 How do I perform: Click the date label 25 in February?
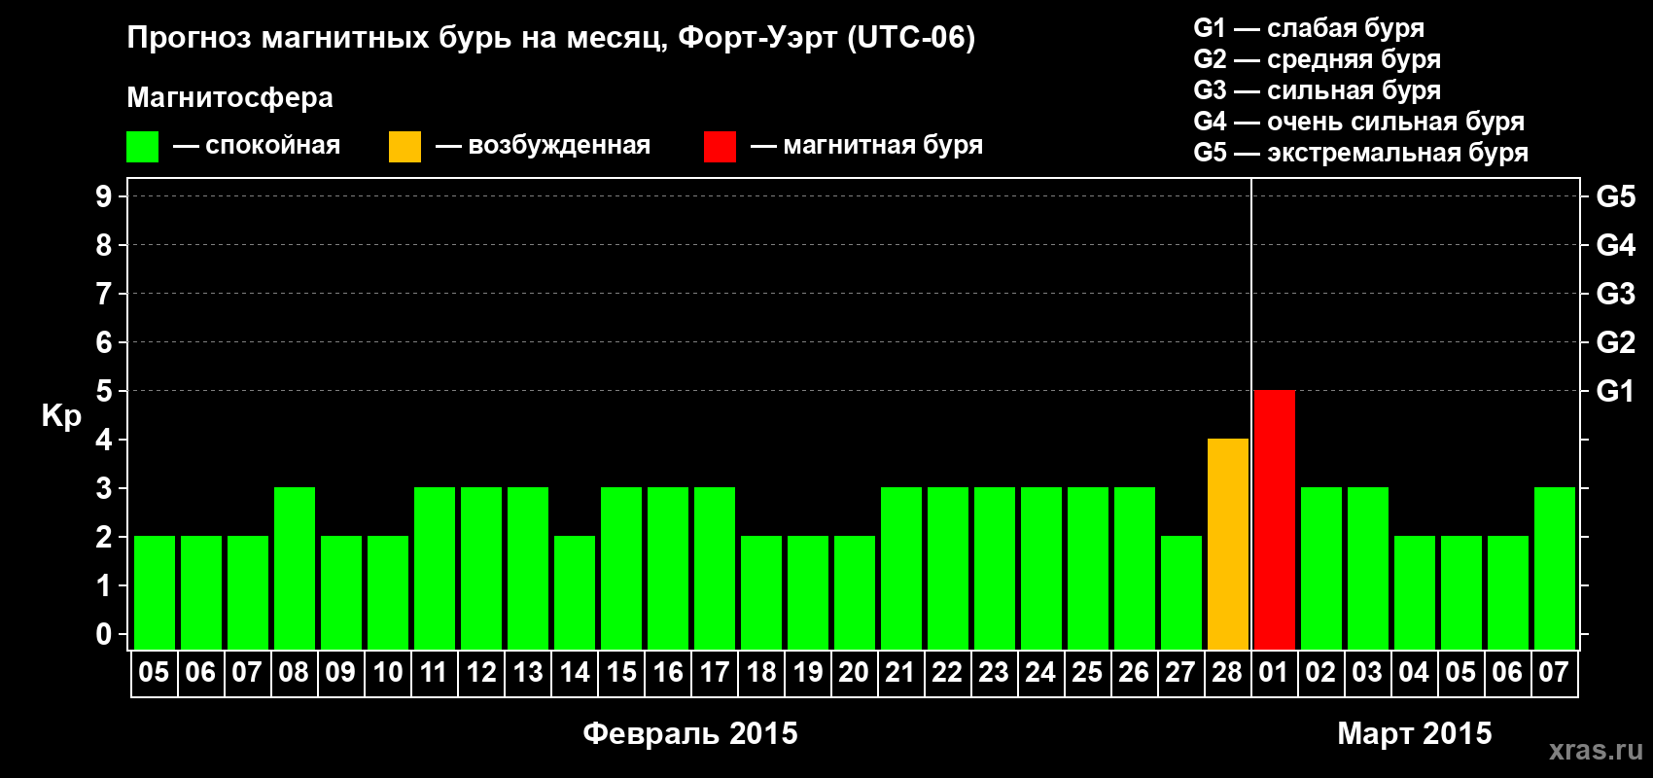click(1087, 672)
